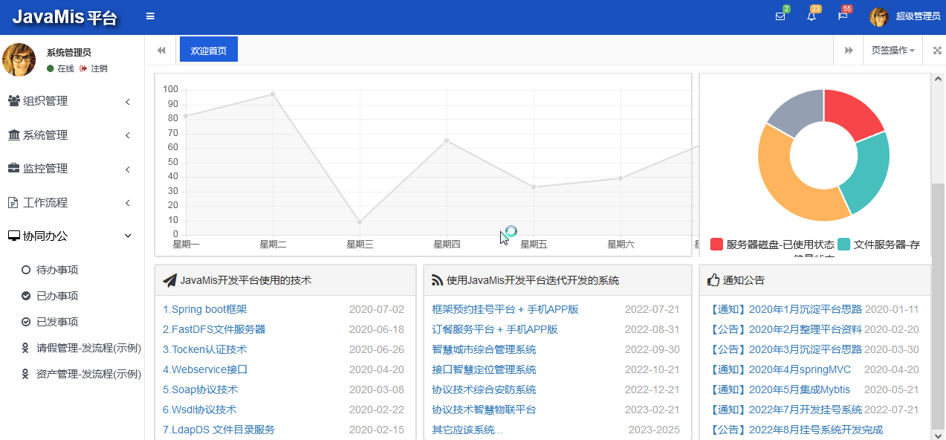The image size is (946, 440).
Task: Click the JavaMis 平台 logo
Action: [x=65, y=17]
